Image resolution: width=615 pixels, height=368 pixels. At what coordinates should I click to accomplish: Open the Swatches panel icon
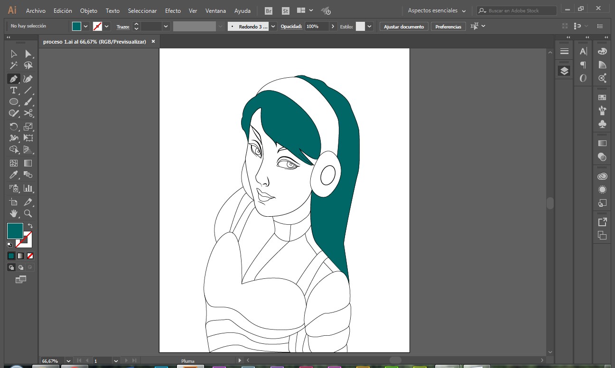click(x=602, y=97)
